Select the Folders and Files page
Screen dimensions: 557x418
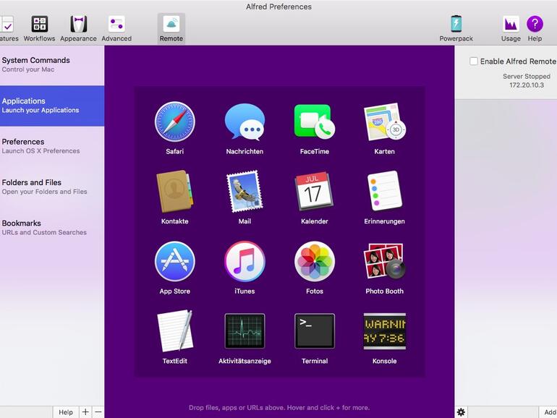click(52, 187)
